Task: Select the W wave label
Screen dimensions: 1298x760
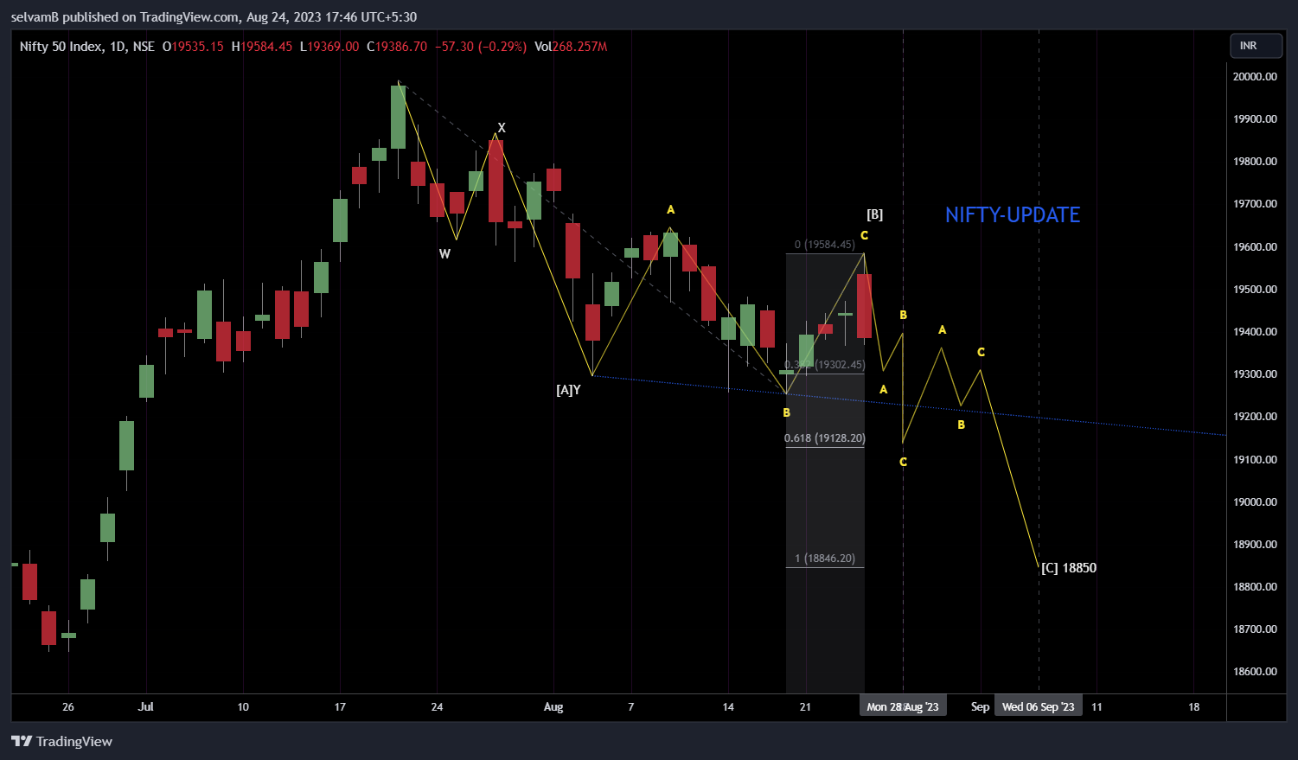Action: tap(444, 254)
